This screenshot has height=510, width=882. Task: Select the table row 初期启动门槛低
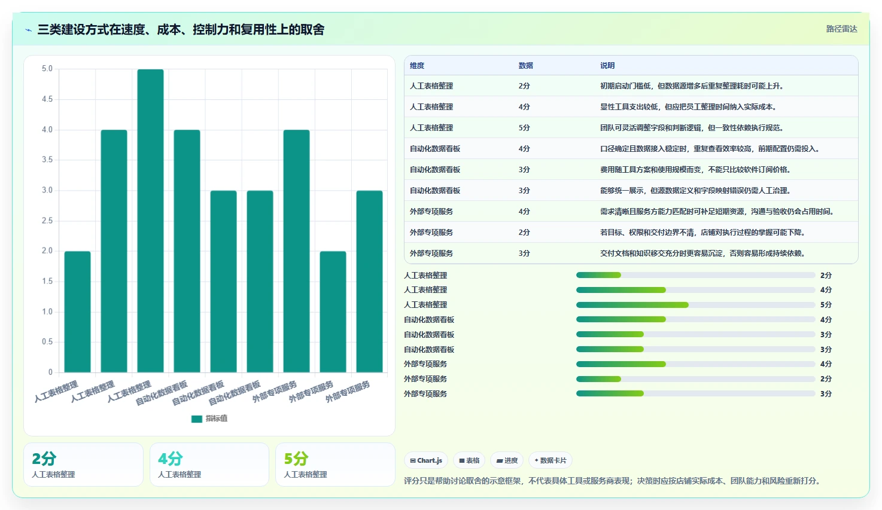coord(631,86)
